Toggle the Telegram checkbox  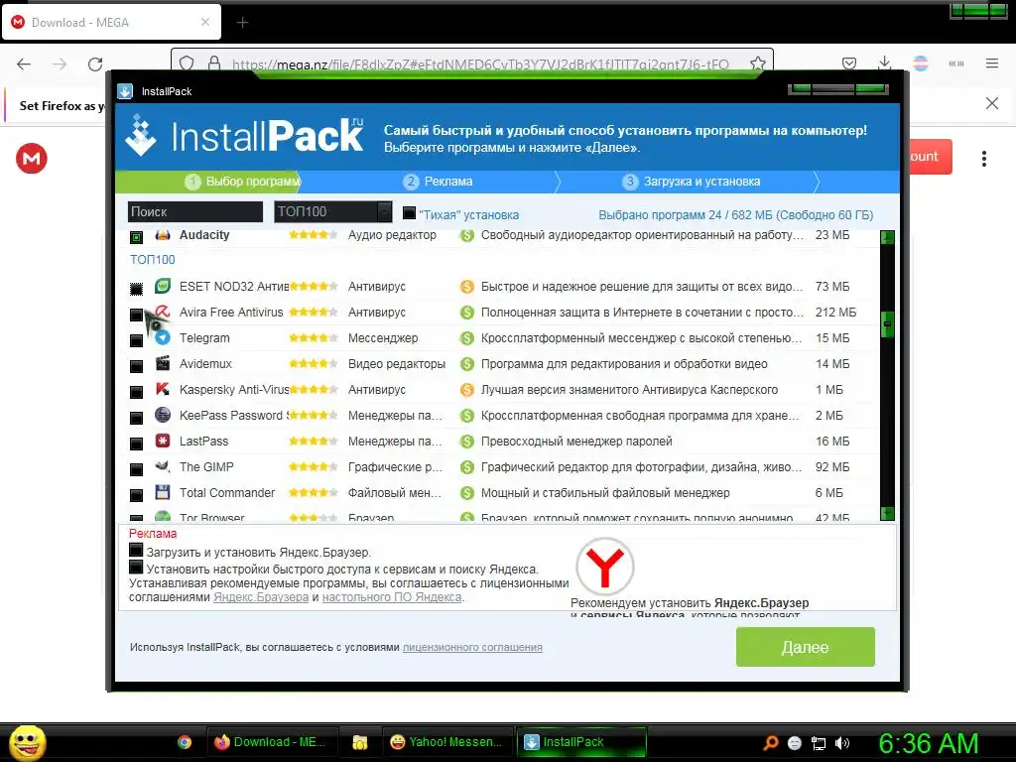click(136, 340)
